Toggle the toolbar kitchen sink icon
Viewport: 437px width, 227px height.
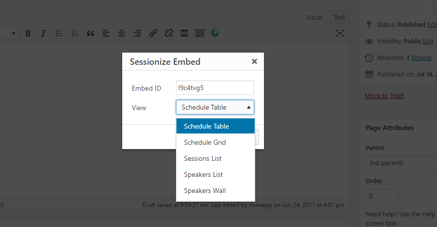200,33
